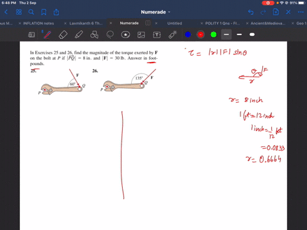This screenshot has width=307, height=230.
Task: Close the Ancient&Medieva tab
Action: pyautogui.click(x=247, y=24)
